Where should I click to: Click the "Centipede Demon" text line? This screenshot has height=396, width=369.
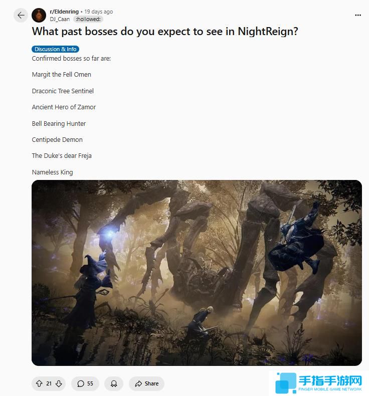57,140
